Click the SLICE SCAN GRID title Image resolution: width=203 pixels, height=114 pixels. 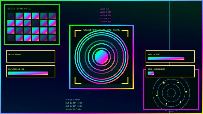(x=19, y=9)
